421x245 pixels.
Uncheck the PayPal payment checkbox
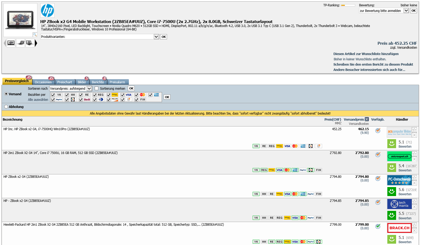pyautogui.click(x=53, y=100)
